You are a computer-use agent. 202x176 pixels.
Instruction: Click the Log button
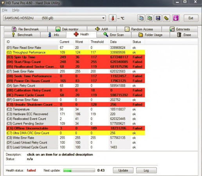[146, 171]
